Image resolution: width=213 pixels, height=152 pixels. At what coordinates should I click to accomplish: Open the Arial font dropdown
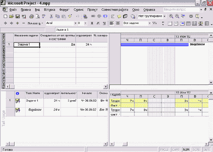[x=75, y=23]
